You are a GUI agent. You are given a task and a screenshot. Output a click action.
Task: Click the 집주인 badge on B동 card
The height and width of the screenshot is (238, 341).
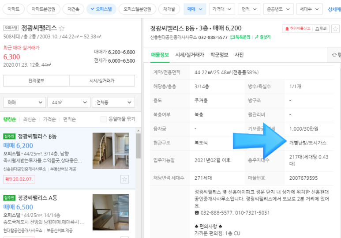[x=9, y=136]
